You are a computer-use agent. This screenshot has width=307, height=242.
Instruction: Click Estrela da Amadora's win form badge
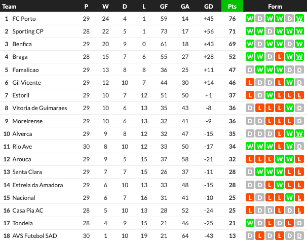(x=280, y=185)
